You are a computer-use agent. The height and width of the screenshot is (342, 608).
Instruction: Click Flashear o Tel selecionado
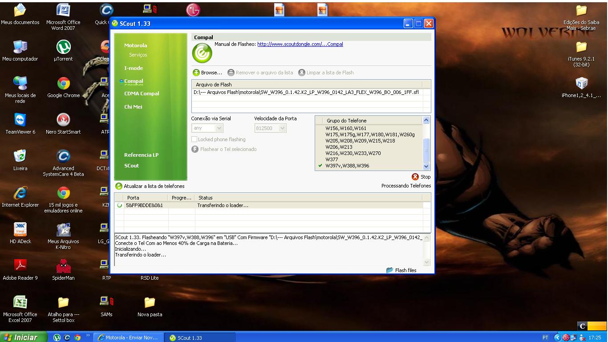pos(224,149)
